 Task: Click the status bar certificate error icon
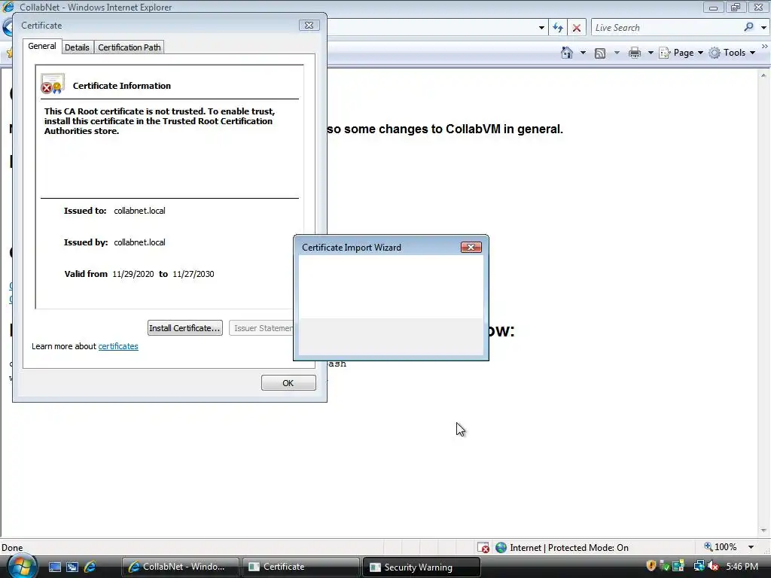[x=483, y=547]
